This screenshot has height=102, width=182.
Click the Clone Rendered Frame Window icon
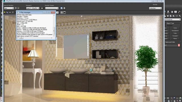pyautogui.click(x=10, y=12)
